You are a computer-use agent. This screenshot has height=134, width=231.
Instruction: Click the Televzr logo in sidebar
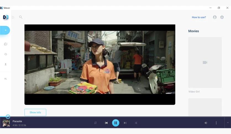coord(6,17)
